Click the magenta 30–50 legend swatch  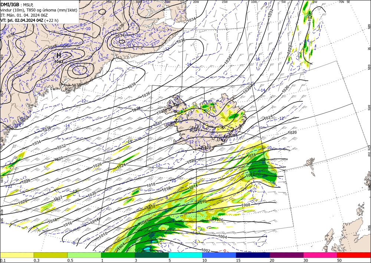(321, 255)
